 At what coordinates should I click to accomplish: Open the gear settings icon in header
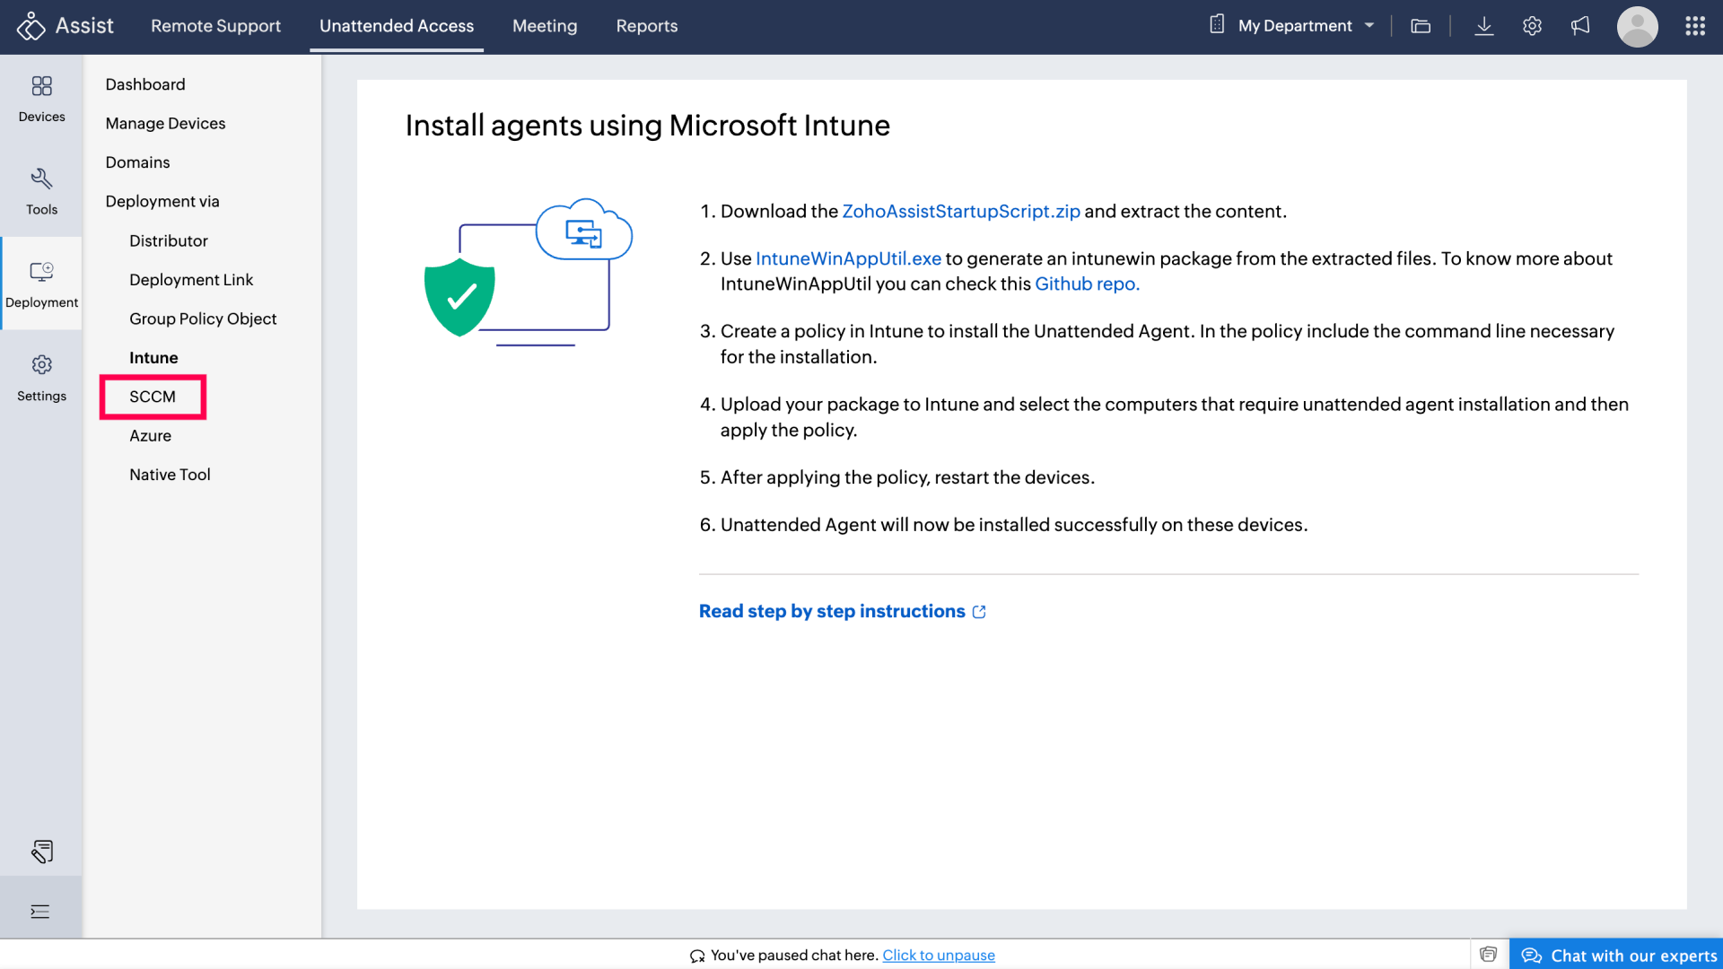[1532, 26]
